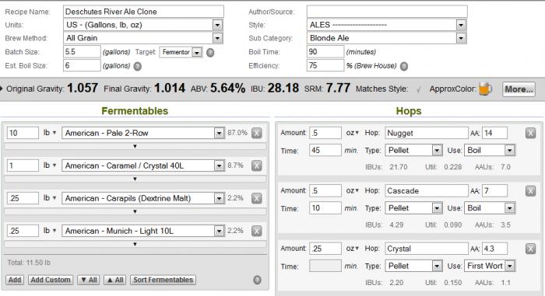This screenshot has width=545, height=296.
Task: Expand details under Caramel / Crystal 40L row
Action: tap(135, 179)
